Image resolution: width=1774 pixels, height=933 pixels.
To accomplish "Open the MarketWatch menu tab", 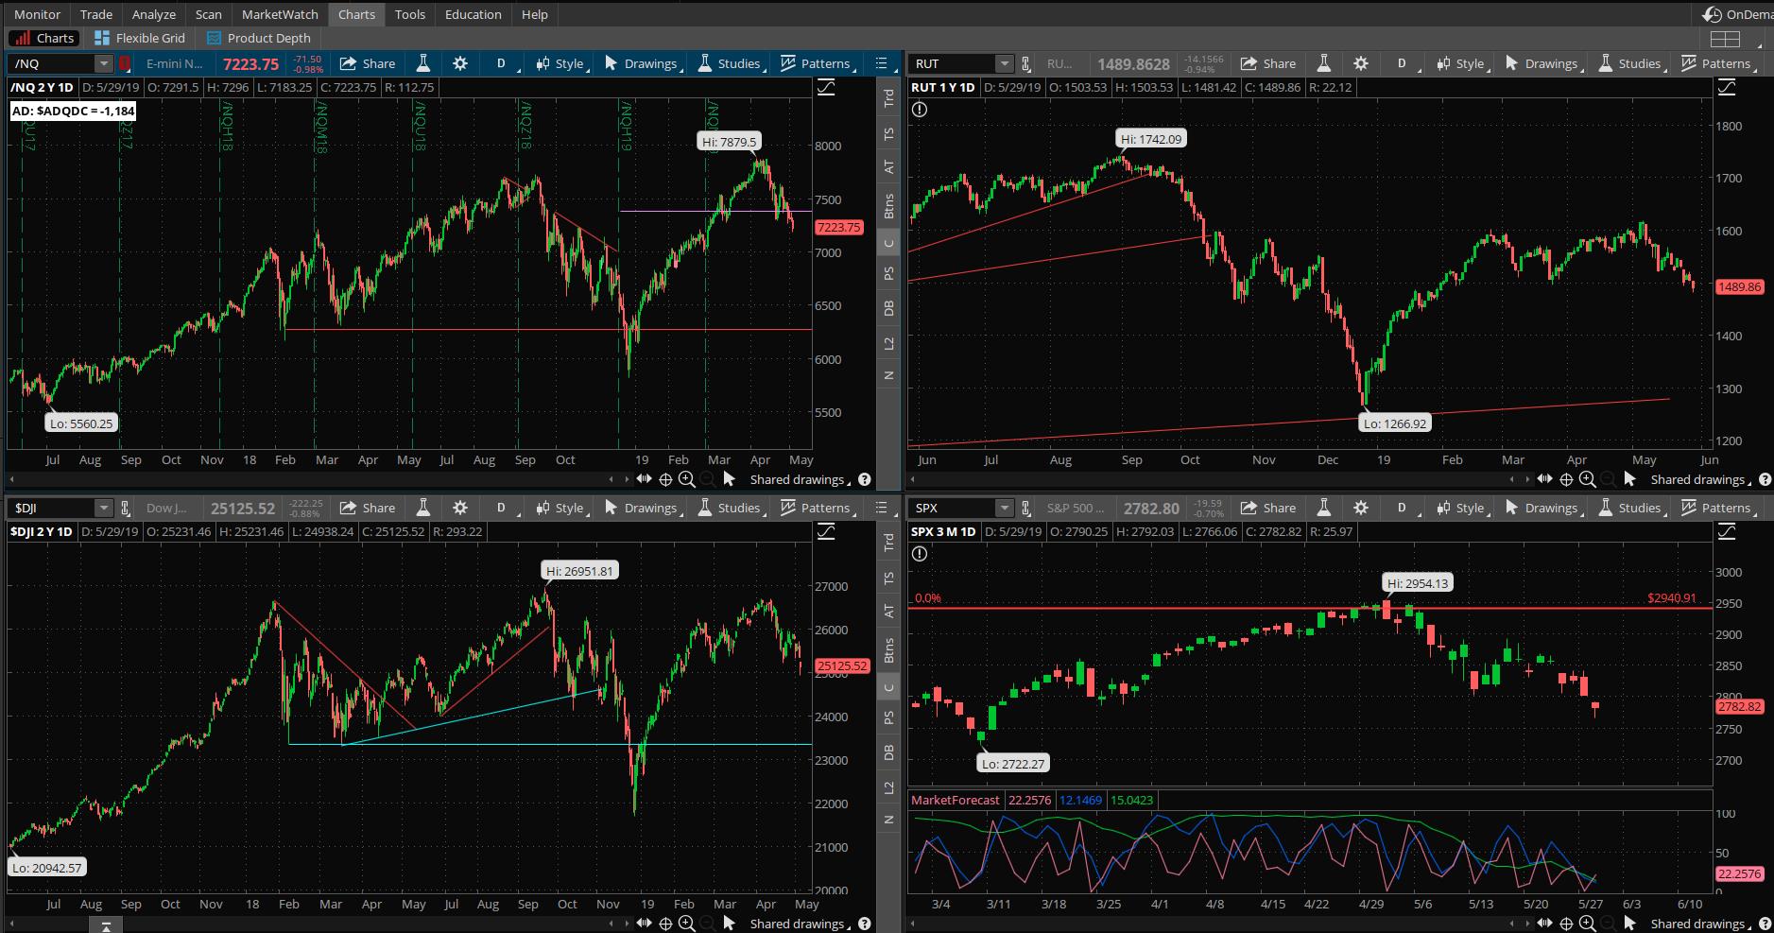I will [280, 14].
